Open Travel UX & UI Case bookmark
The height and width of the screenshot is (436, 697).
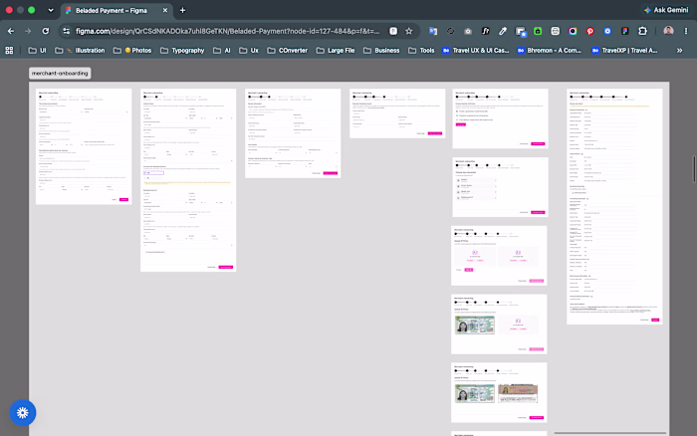(476, 51)
